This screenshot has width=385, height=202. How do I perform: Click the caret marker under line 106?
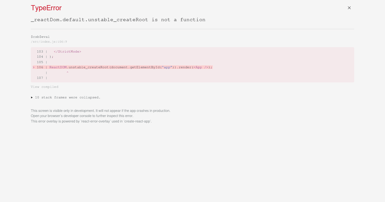(67, 72)
